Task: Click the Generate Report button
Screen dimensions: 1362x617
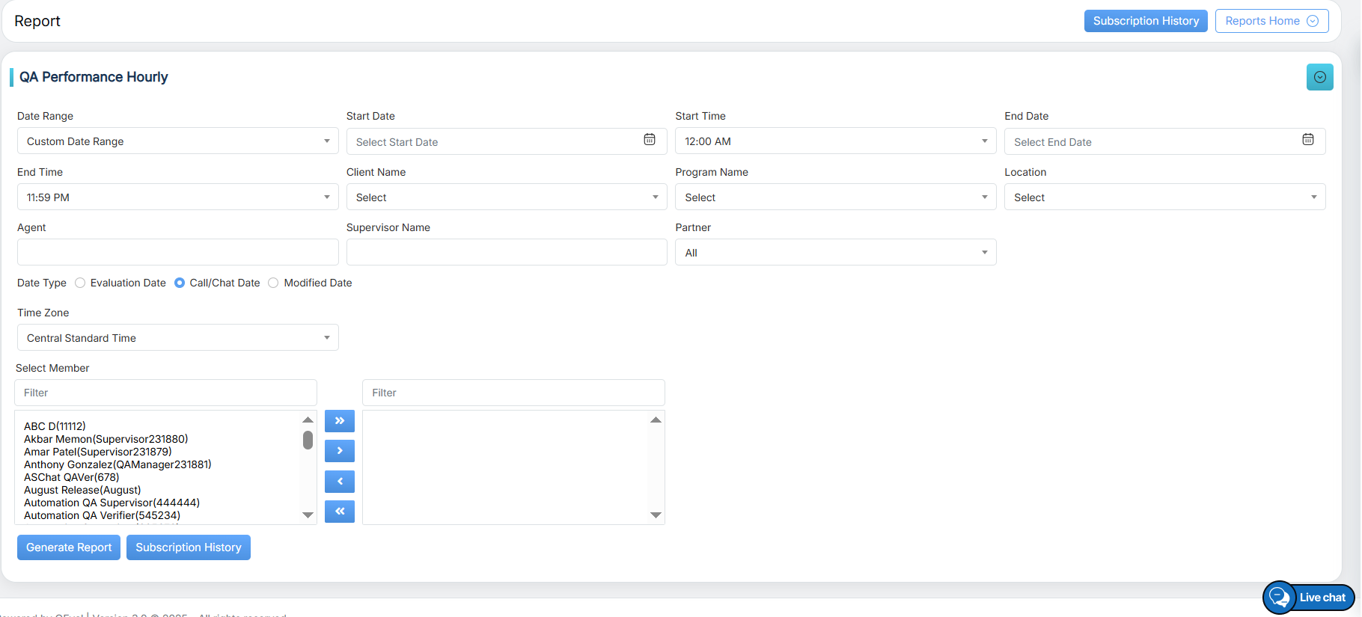Action: [x=69, y=547]
